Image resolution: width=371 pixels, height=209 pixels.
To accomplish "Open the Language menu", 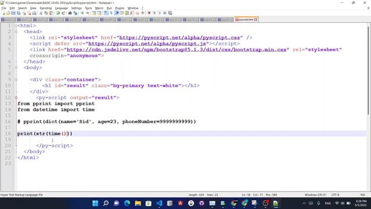I will click(x=61, y=8).
